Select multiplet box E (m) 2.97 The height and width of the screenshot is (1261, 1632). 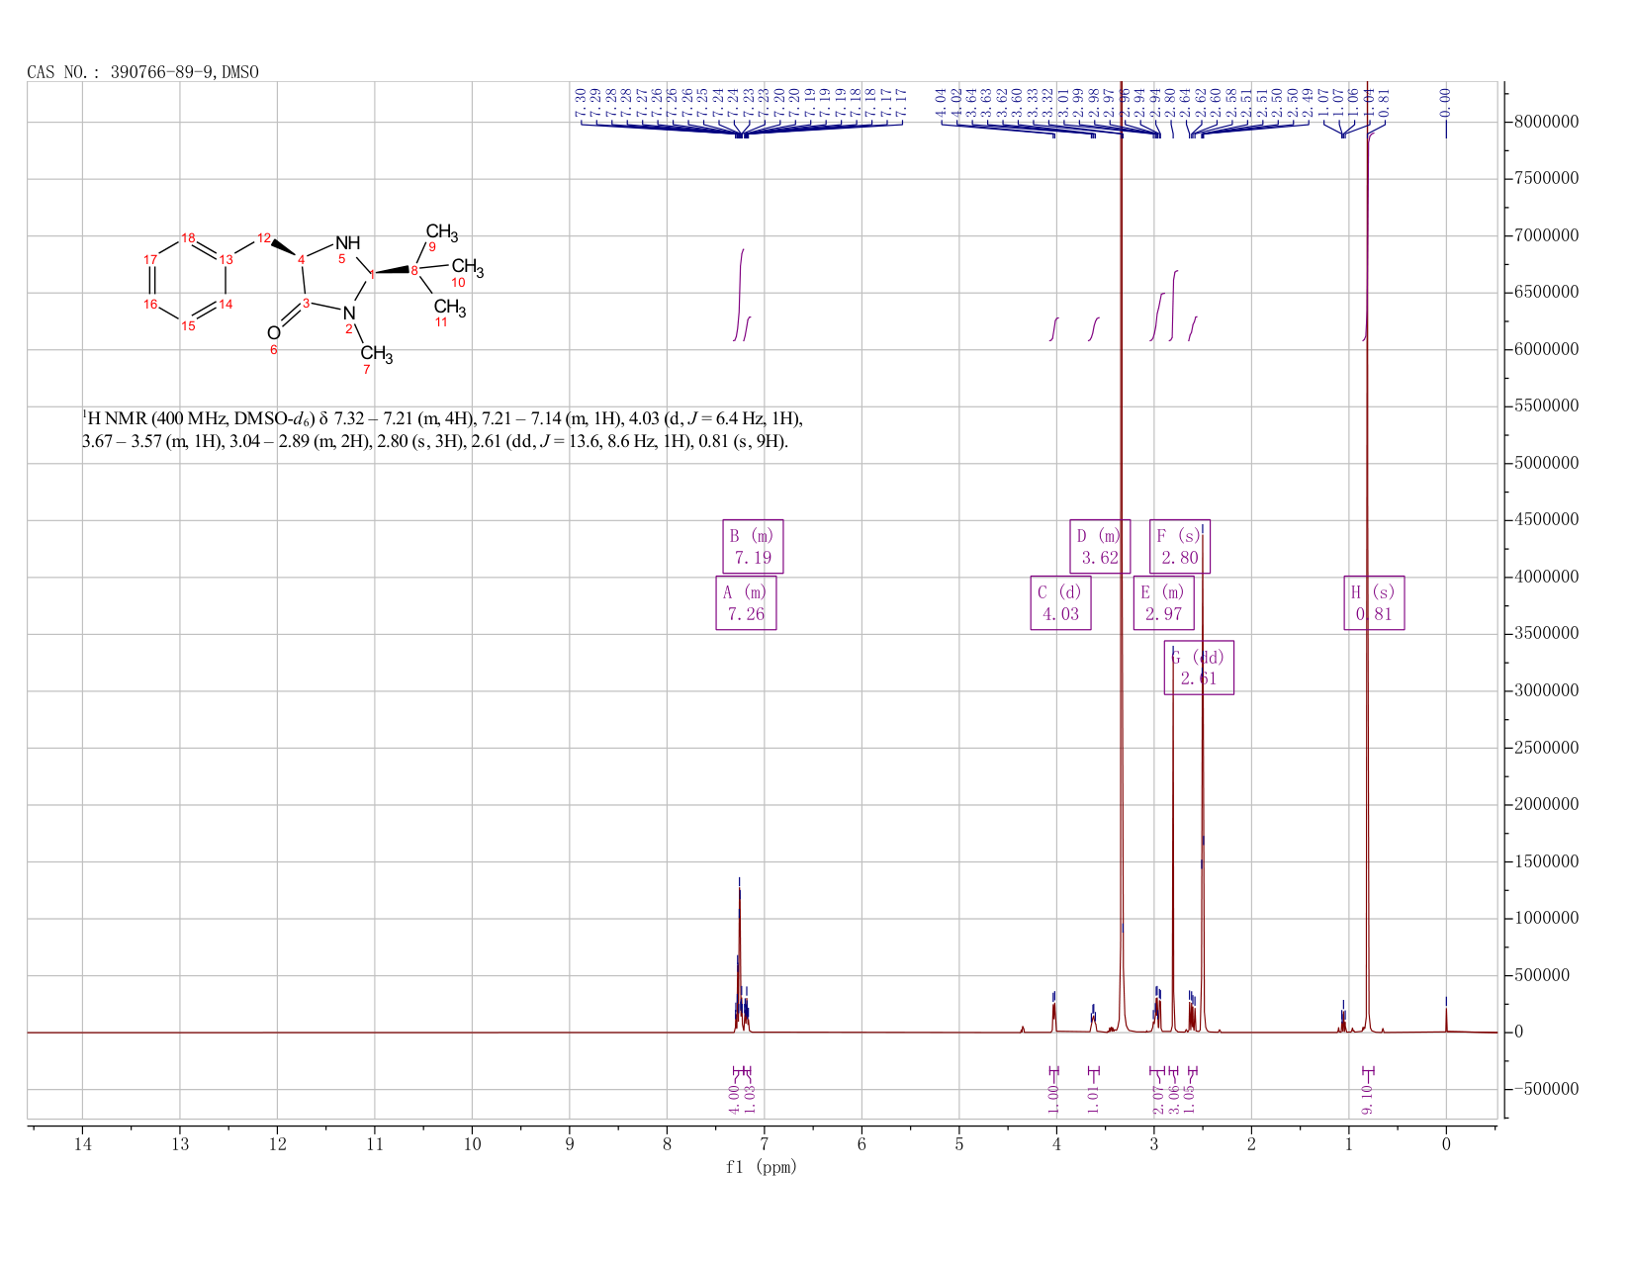coord(1163,603)
